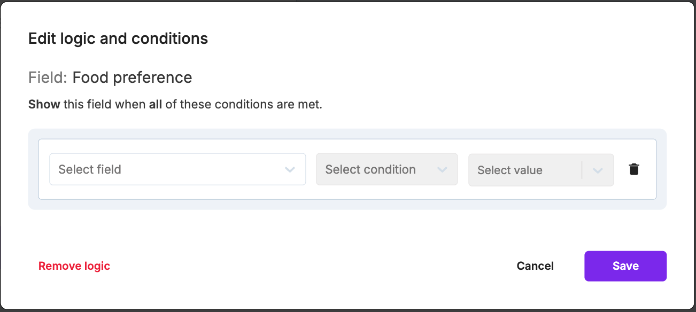
Task: Click the 'Food preference' field name
Action: pos(132,77)
